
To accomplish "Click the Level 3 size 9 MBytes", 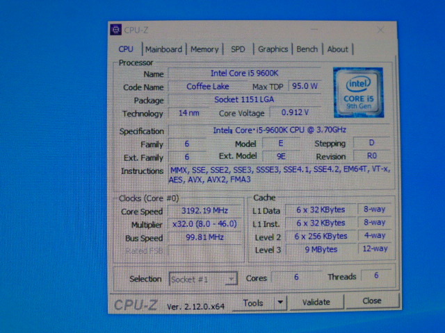I will 321,250.
